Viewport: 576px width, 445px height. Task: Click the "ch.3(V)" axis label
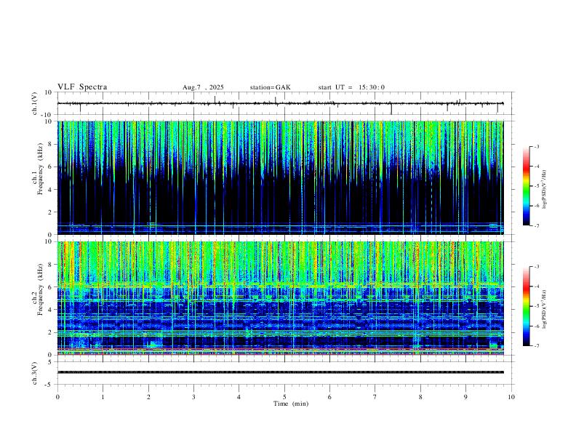click(35, 373)
